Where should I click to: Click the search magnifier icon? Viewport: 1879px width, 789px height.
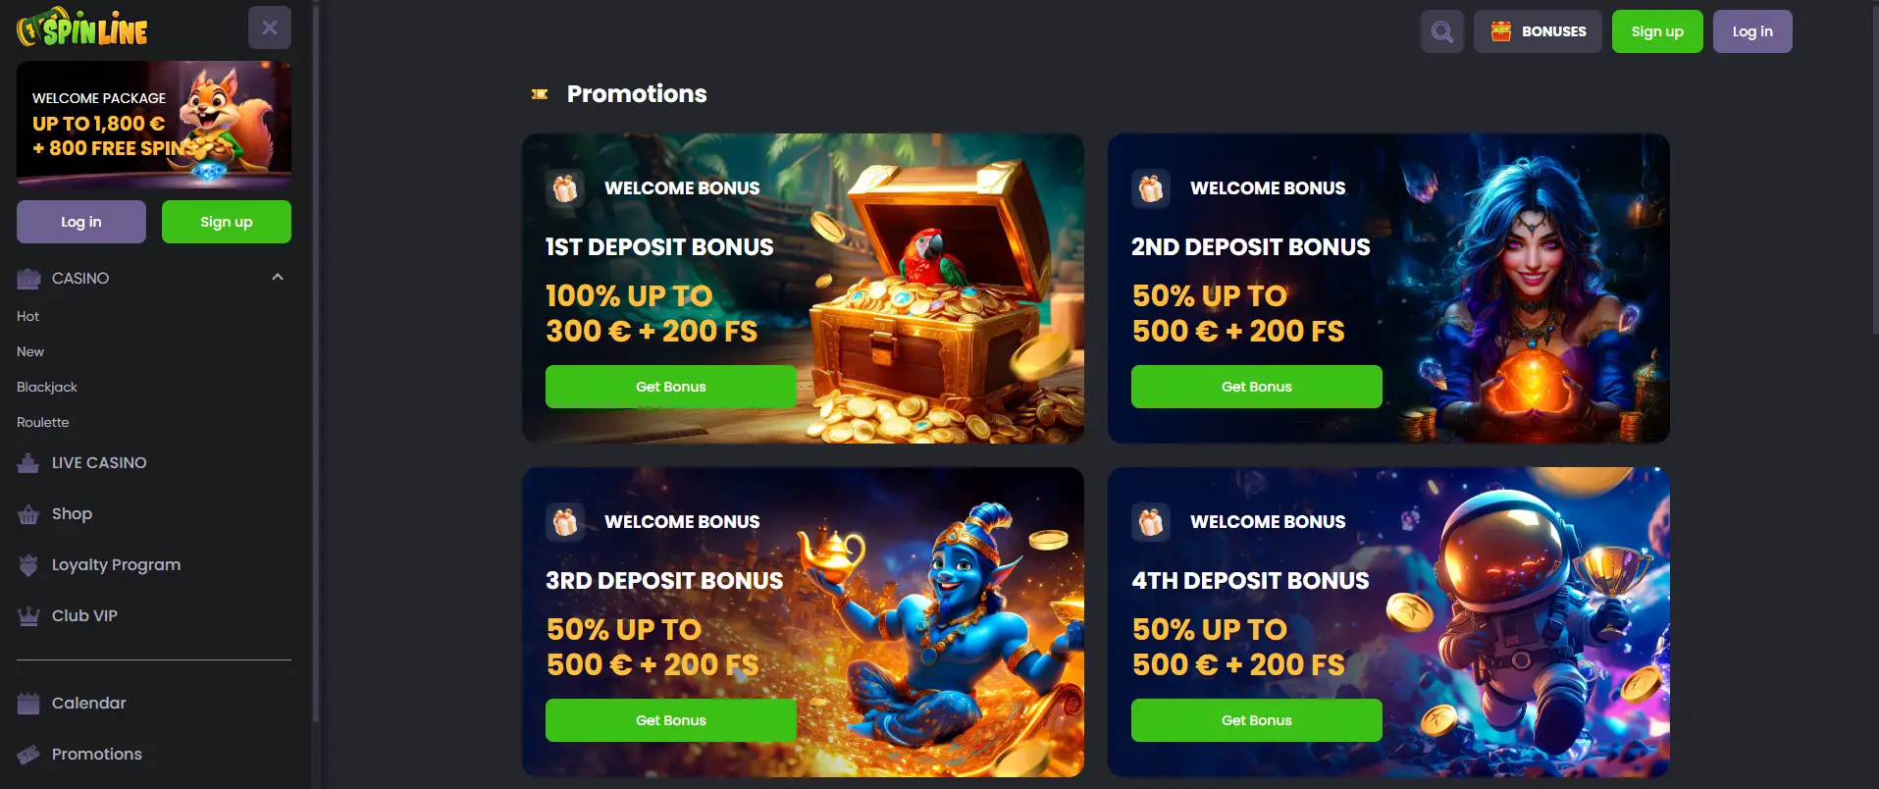(1441, 31)
